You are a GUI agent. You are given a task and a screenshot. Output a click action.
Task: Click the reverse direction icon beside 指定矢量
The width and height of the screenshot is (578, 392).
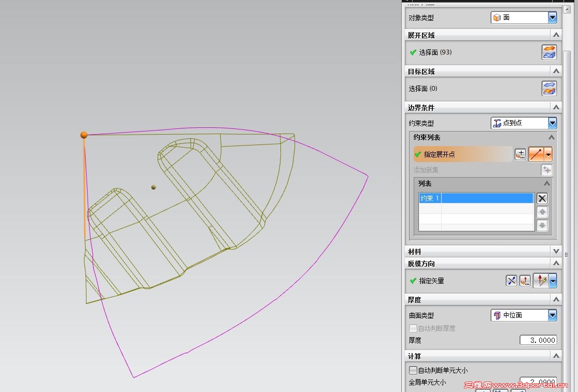pyautogui.click(x=511, y=281)
